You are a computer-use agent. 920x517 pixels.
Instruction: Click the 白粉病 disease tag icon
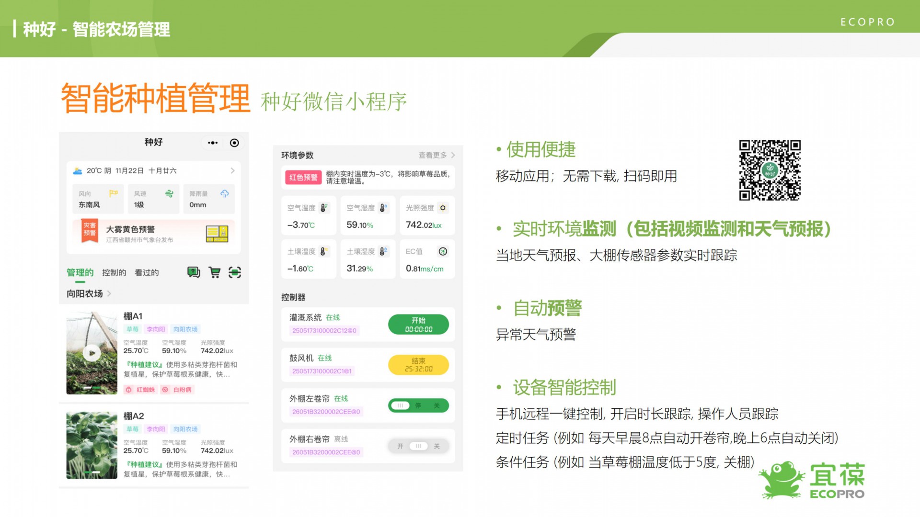pyautogui.click(x=165, y=390)
